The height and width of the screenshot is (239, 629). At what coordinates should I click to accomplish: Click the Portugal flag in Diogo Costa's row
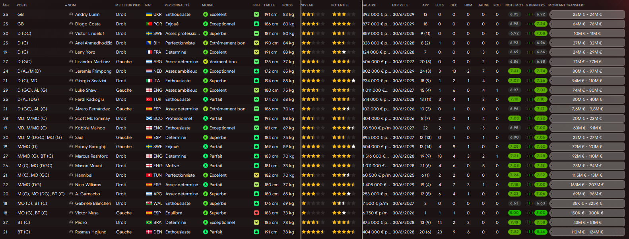coord(149,24)
